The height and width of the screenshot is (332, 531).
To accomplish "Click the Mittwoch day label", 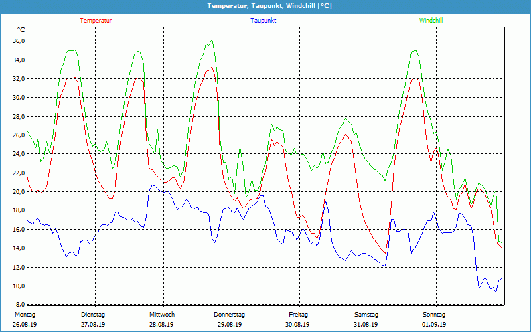I will point(162,315).
